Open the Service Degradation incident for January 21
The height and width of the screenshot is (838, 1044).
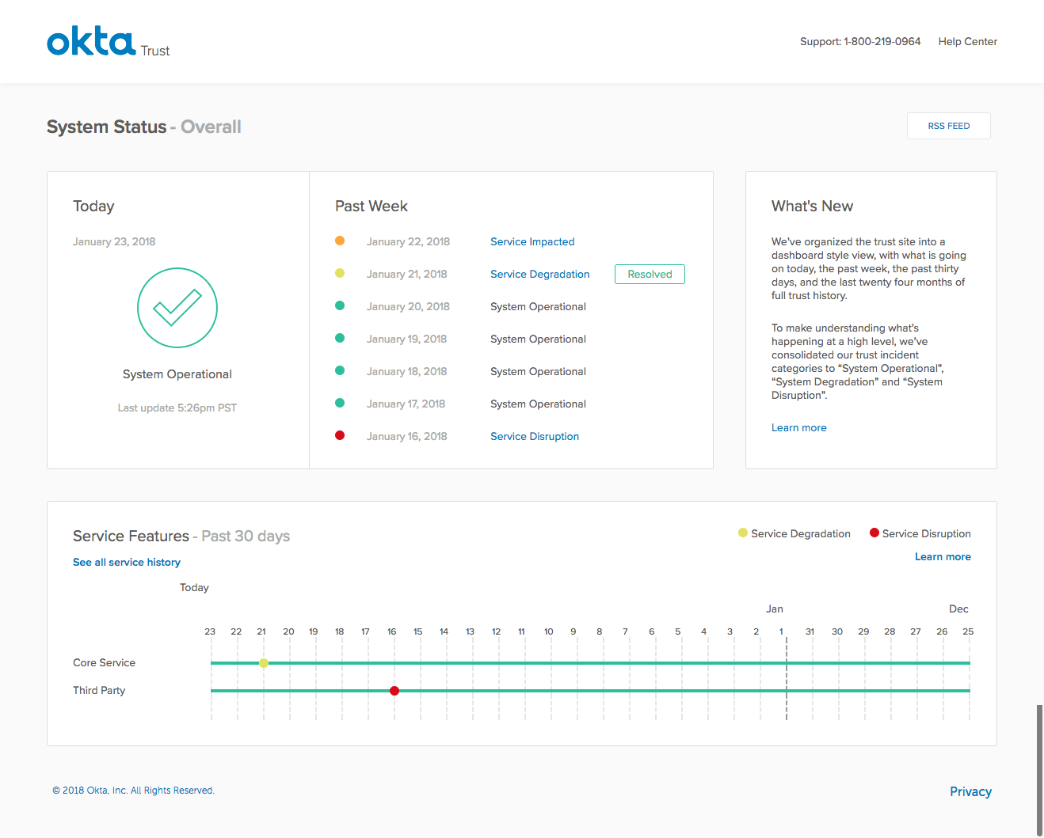(539, 274)
